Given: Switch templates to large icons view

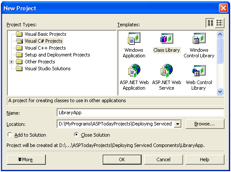Looking at the screenshot, I should (210, 23).
